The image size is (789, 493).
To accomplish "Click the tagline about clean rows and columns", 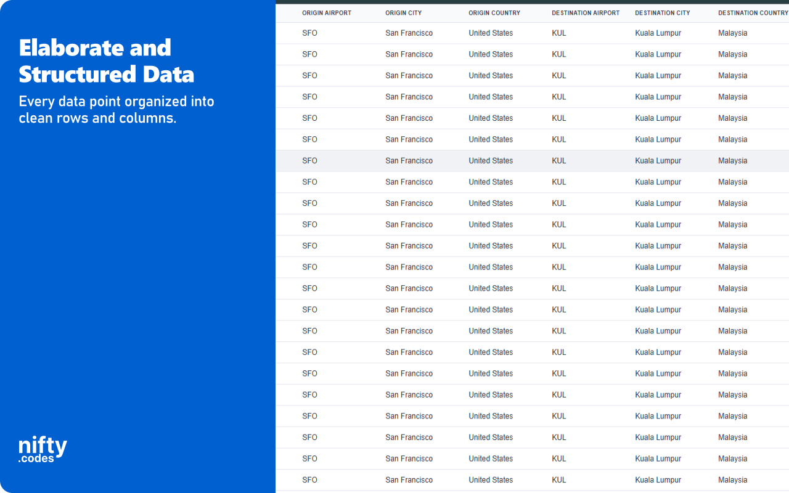I will [117, 110].
